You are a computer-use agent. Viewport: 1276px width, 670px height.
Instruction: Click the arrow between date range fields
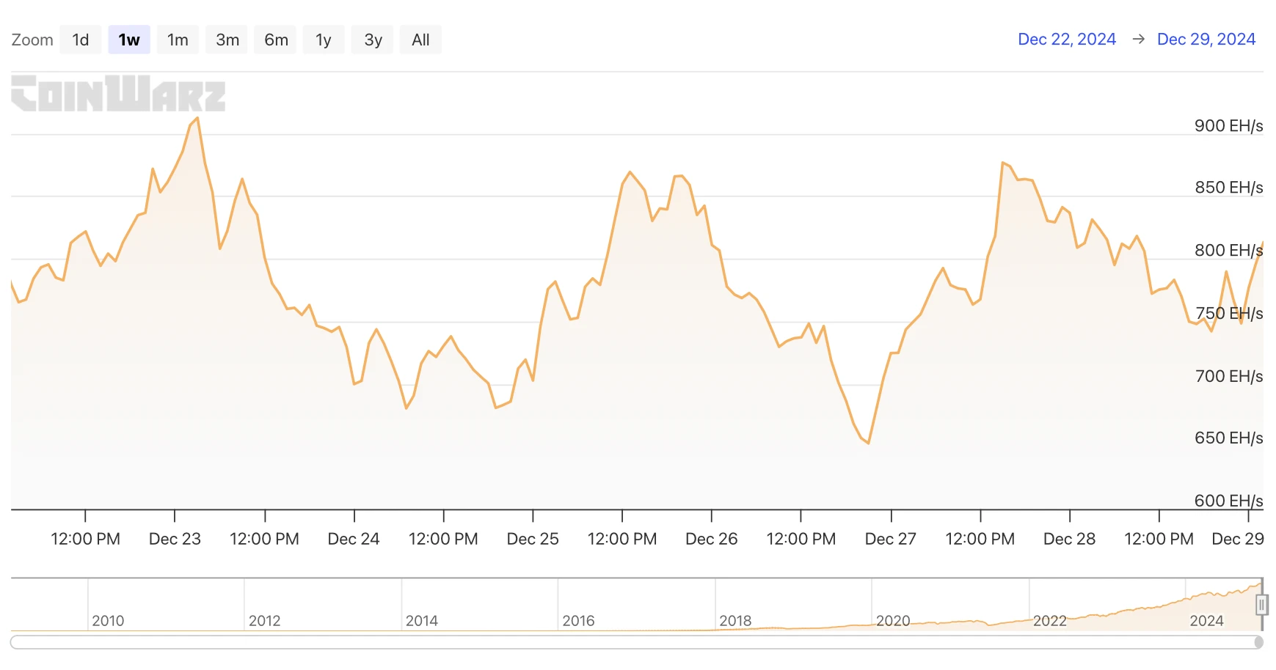(1138, 40)
